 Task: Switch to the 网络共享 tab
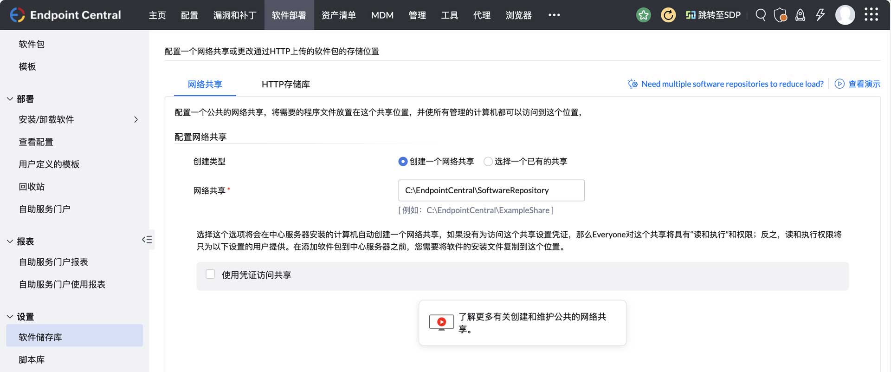pos(205,84)
